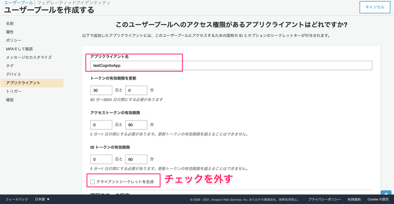
Task: Open the 日本語 language dropdown
Action: click(42, 199)
